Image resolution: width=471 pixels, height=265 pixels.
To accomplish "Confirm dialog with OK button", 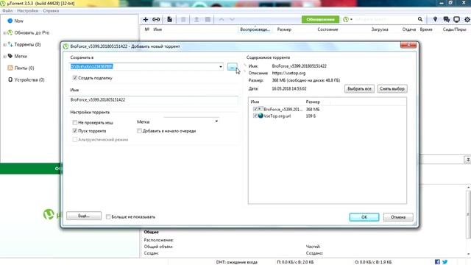I will (364, 217).
